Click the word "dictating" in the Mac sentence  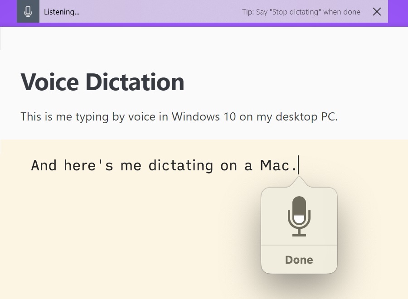180,165
